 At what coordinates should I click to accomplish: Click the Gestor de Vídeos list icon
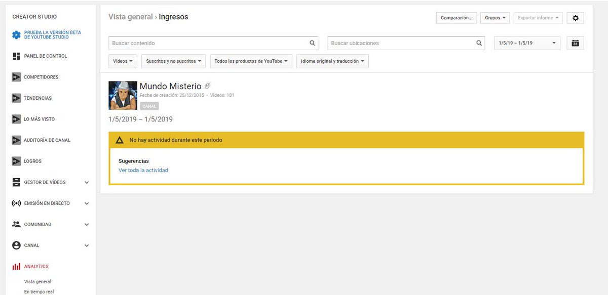16,182
